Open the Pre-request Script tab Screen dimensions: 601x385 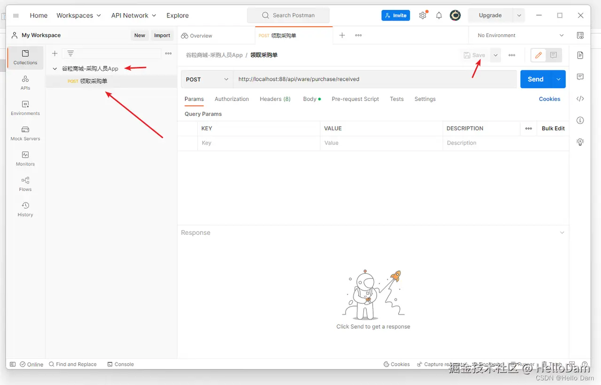pos(355,99)
